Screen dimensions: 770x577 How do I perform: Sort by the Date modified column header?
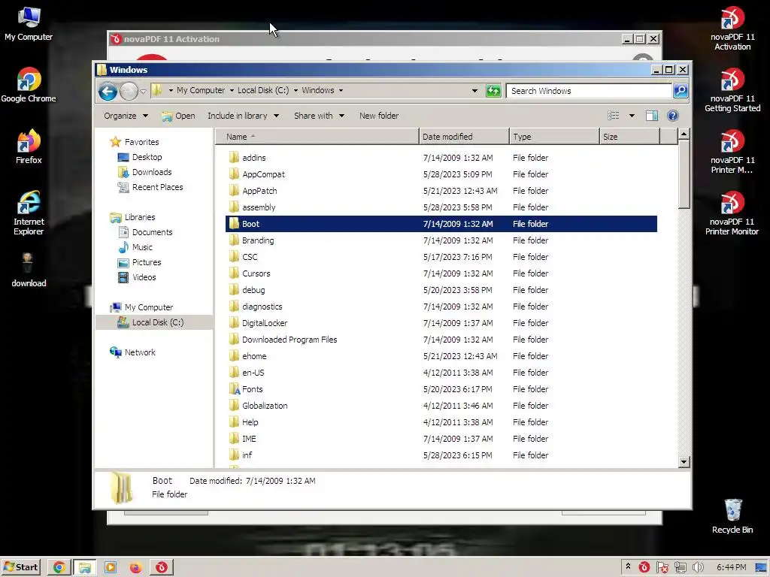click(464, 137)
